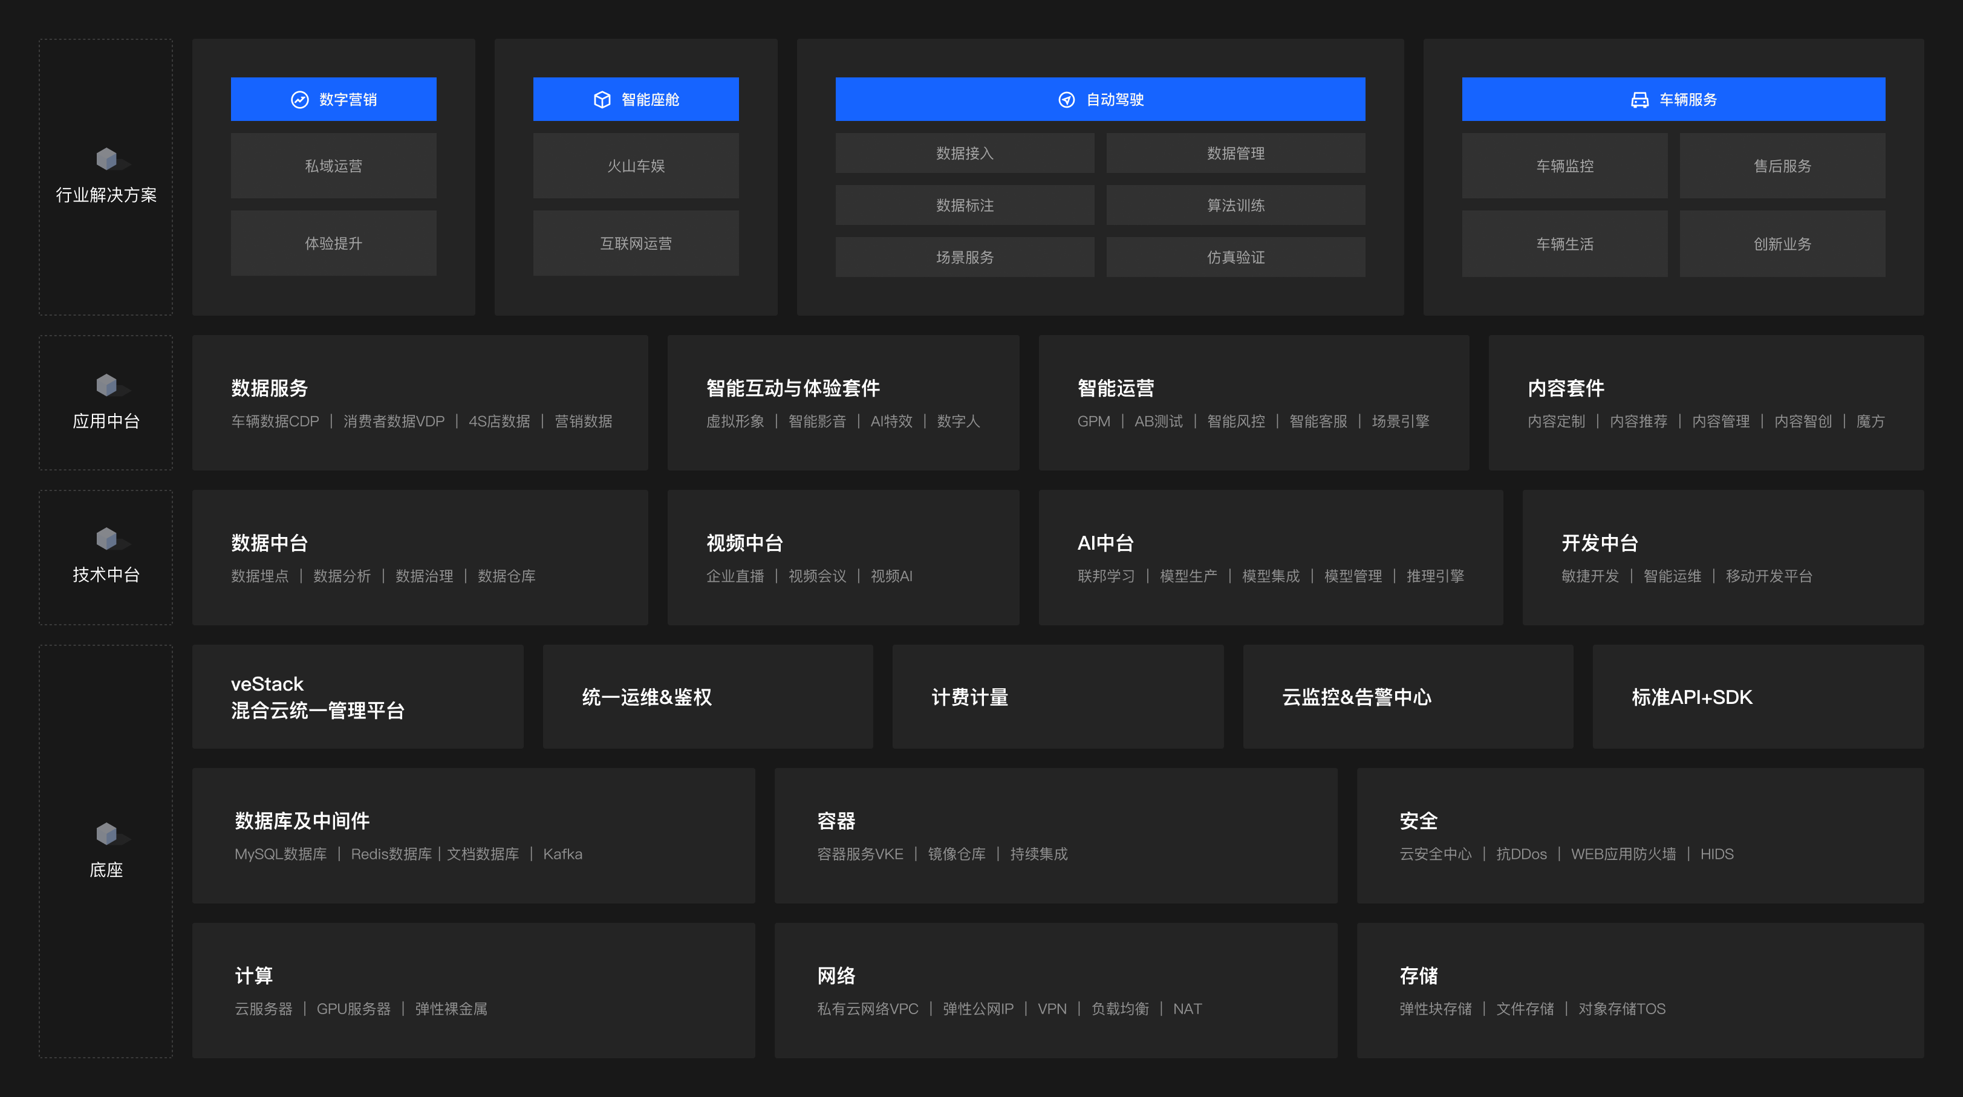Select the 统一运维&鉴权 block
Image resolution: width=1963 pixels, height=1097 pixels.
pyautogui.click(x=707, y=697)
